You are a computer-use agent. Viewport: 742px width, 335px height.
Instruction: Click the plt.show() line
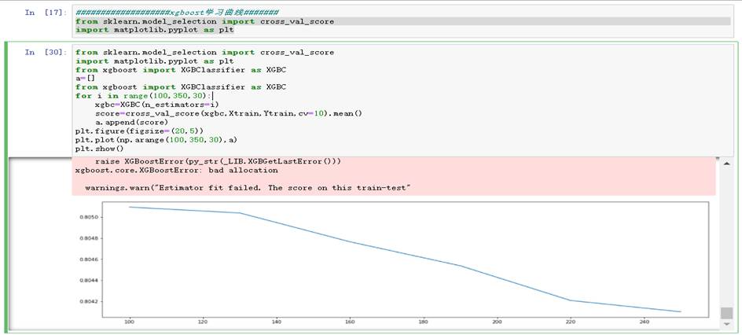(x=99, y=149)
